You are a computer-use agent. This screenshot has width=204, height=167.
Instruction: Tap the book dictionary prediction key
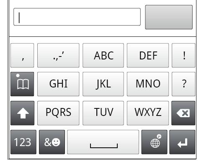(22, 84)
